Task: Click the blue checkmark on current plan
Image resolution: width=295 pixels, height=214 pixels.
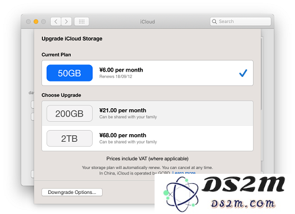Action: (x=243, y=73)
